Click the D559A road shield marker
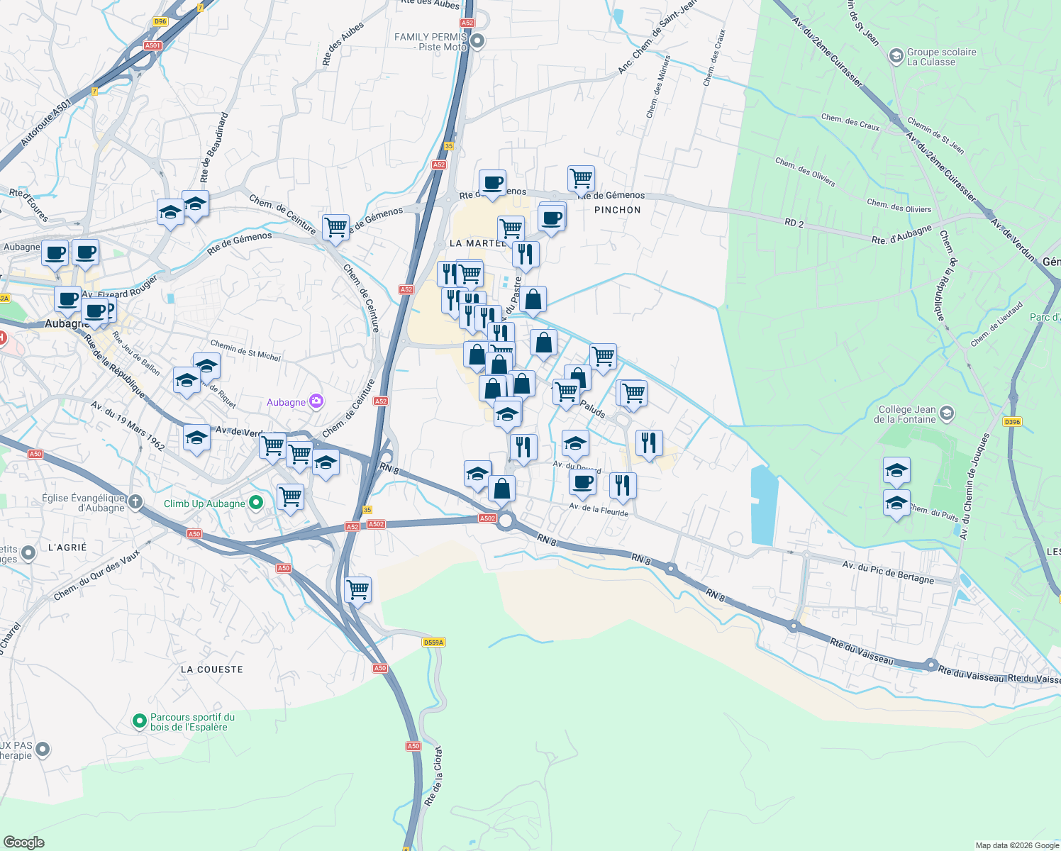Screen dimensions: 1061x851 pos(433,640)
